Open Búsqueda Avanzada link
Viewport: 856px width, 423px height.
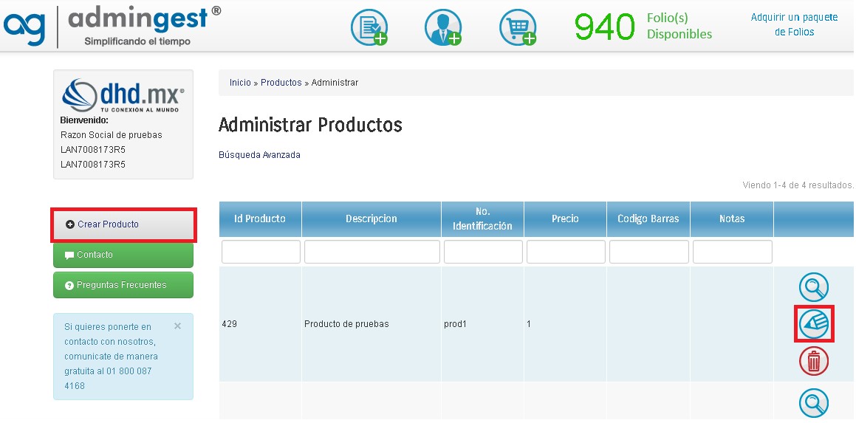[259, 155]
